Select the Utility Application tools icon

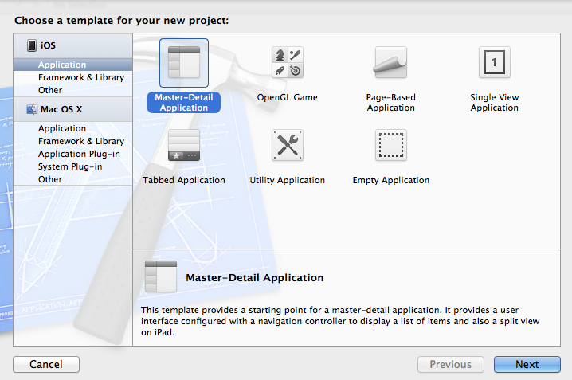click(288, 145)
